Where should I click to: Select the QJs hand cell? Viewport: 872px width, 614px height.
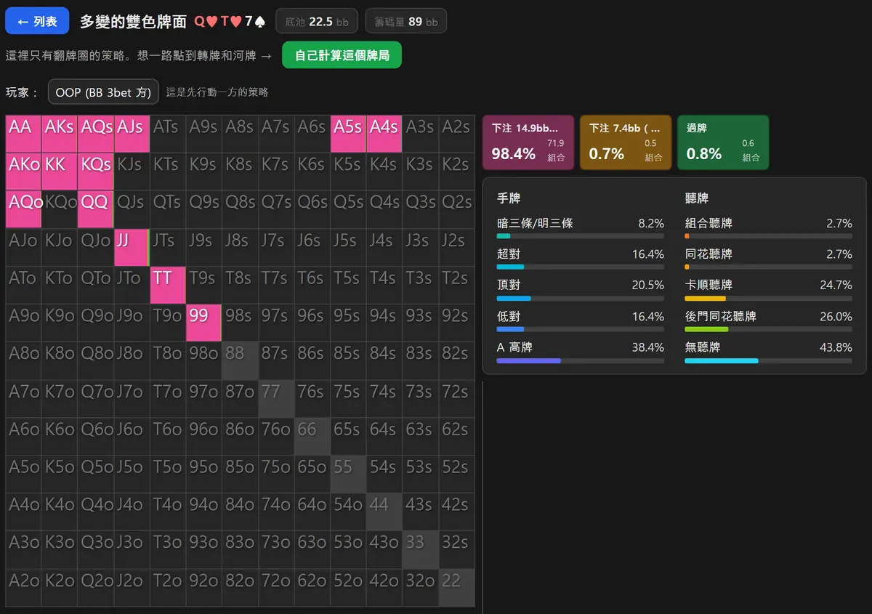coord(132,209)
